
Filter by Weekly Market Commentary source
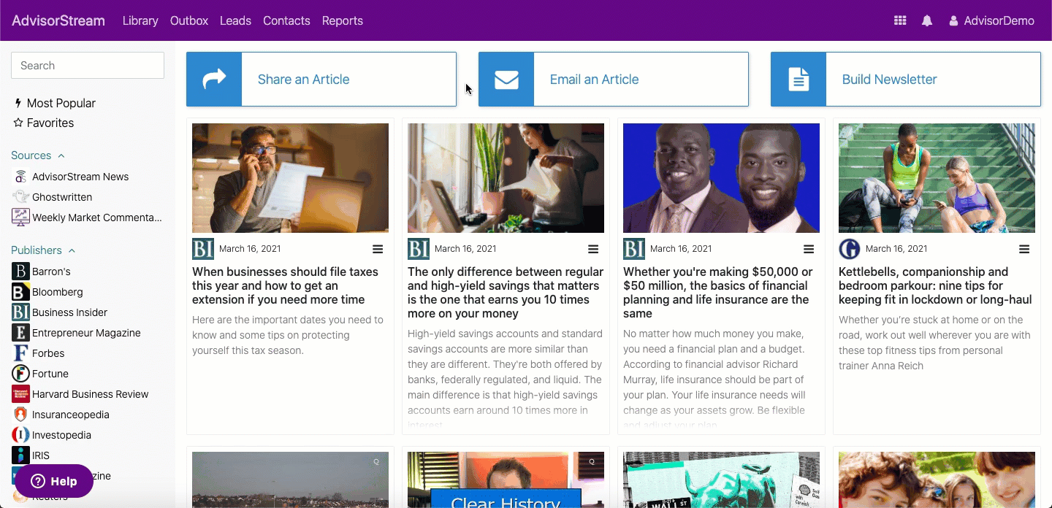(x=97, y=218)
